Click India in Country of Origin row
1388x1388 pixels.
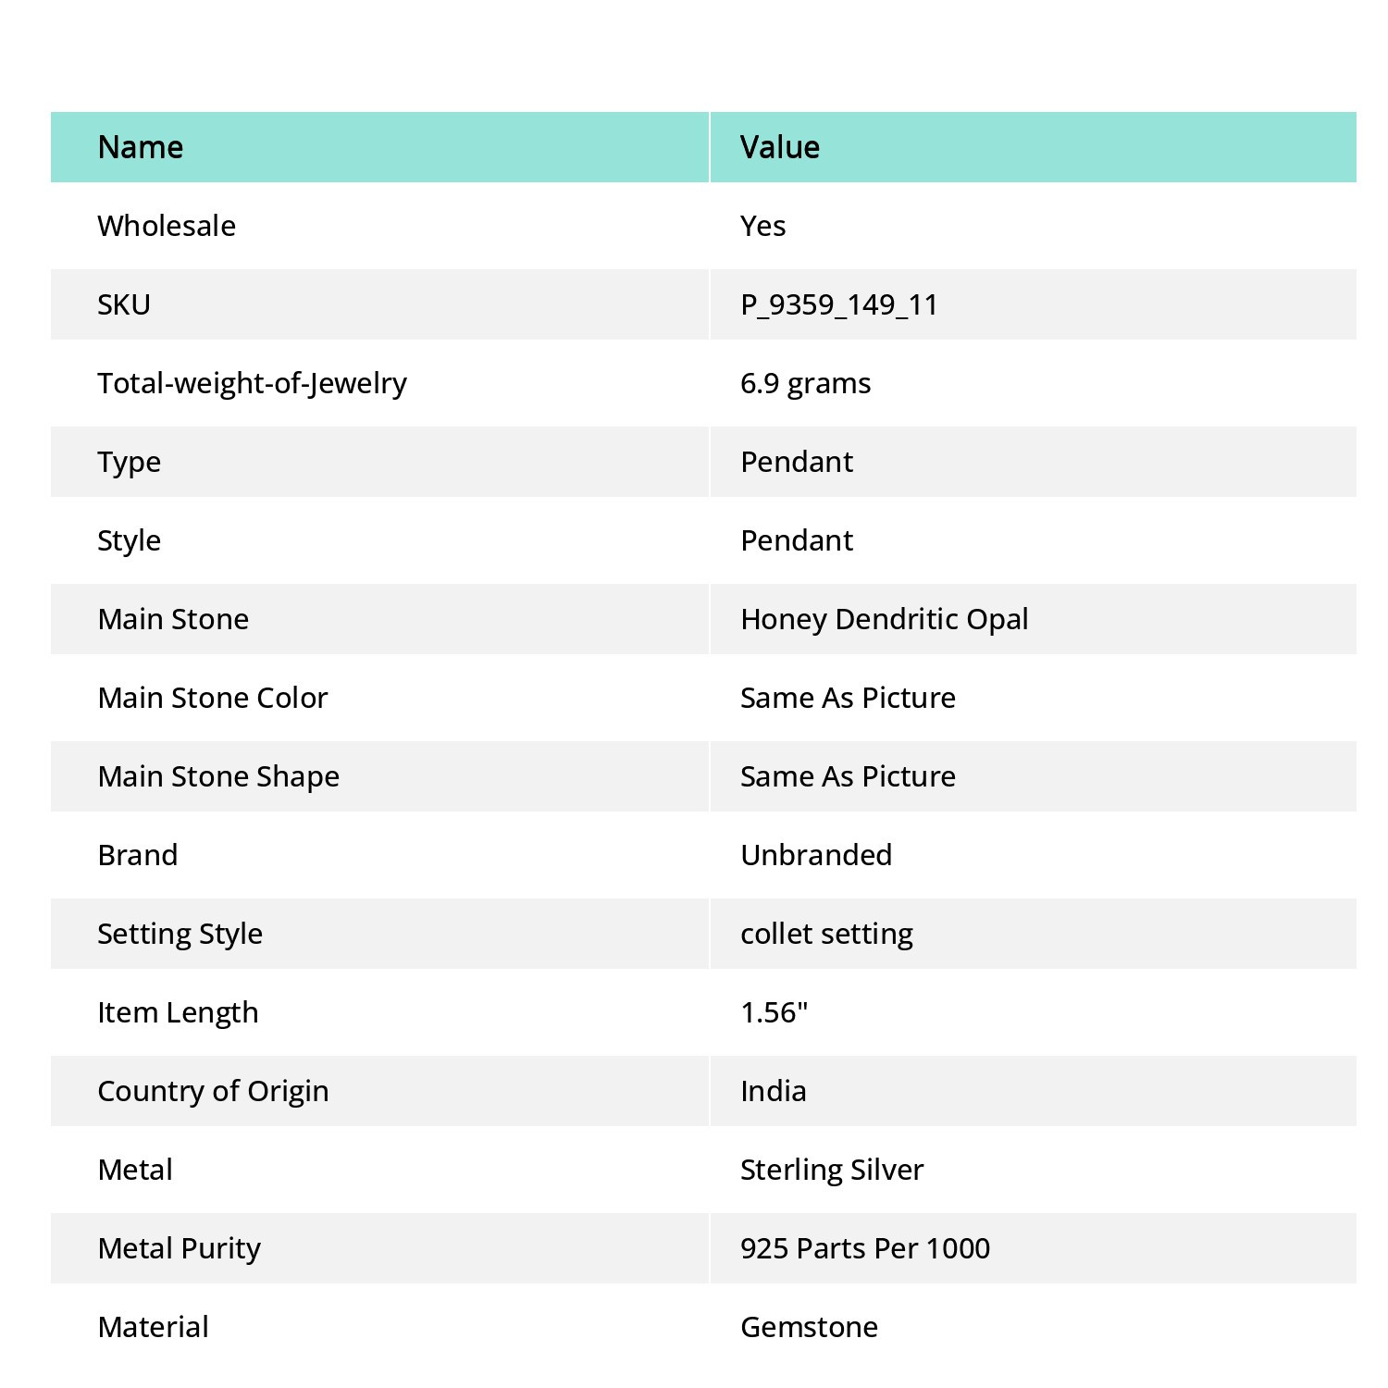pyautogui.click(x=774, y=1091)
